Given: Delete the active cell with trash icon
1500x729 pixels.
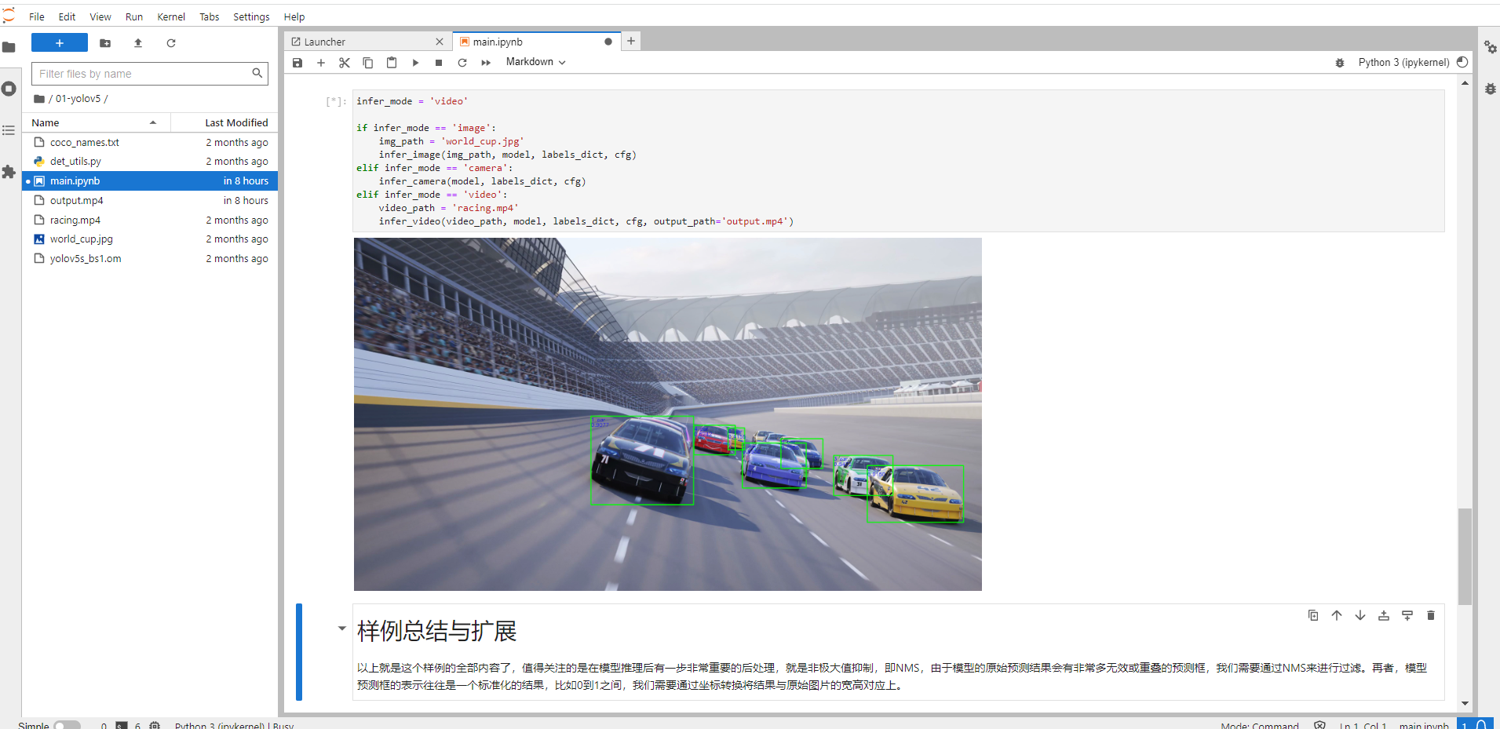Looking at the screenshot, I should coord(1431,616).
